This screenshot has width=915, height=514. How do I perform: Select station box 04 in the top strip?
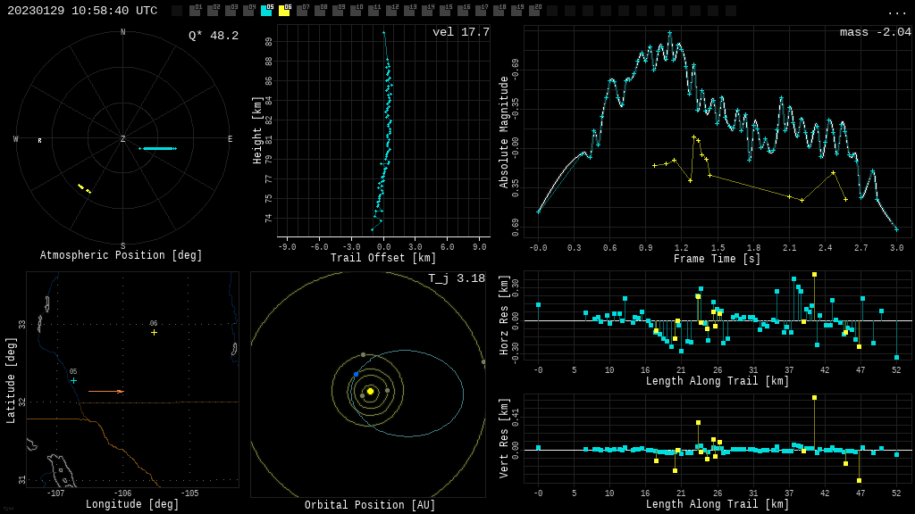coord(249,11)
